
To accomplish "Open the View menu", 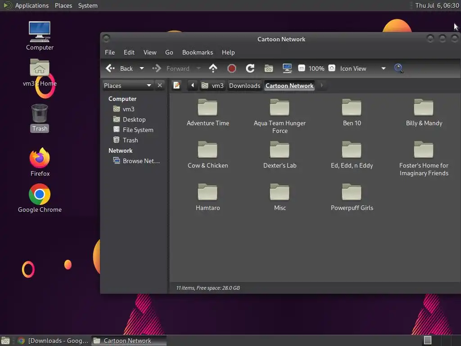I will 149,52.
